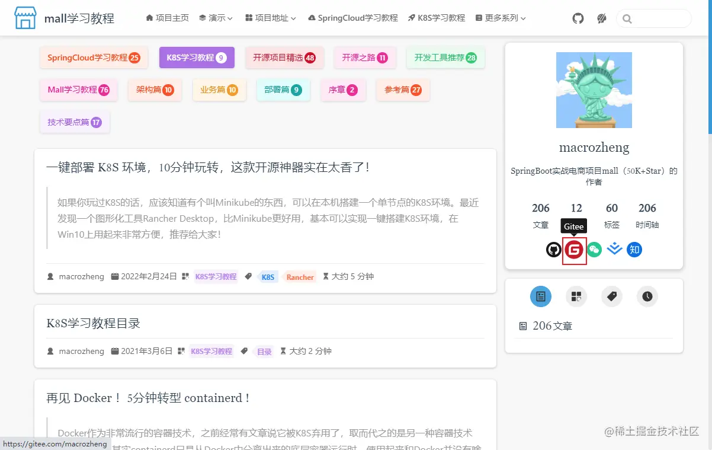Viewport: 712px width, 450px height.
Task: Select the articles list icon in sidebar
Action: 541,296
